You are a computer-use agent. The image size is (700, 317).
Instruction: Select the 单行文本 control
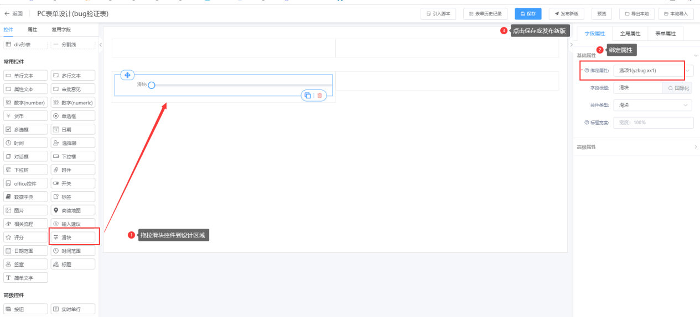coord(25,76)
